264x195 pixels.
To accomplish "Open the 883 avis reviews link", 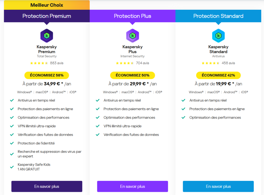I will [57, 63].
